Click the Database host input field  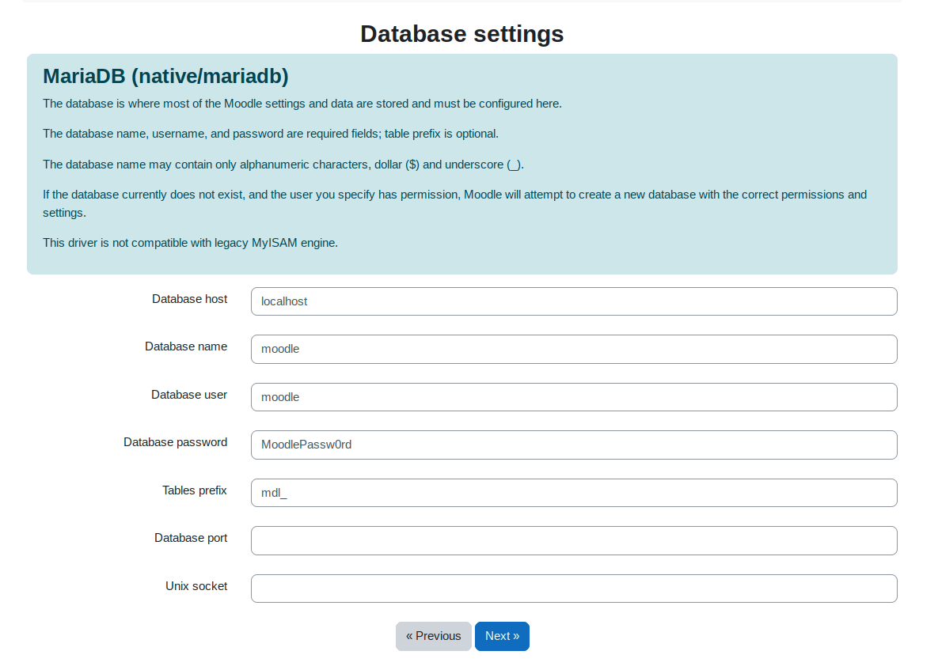point(574,301)
